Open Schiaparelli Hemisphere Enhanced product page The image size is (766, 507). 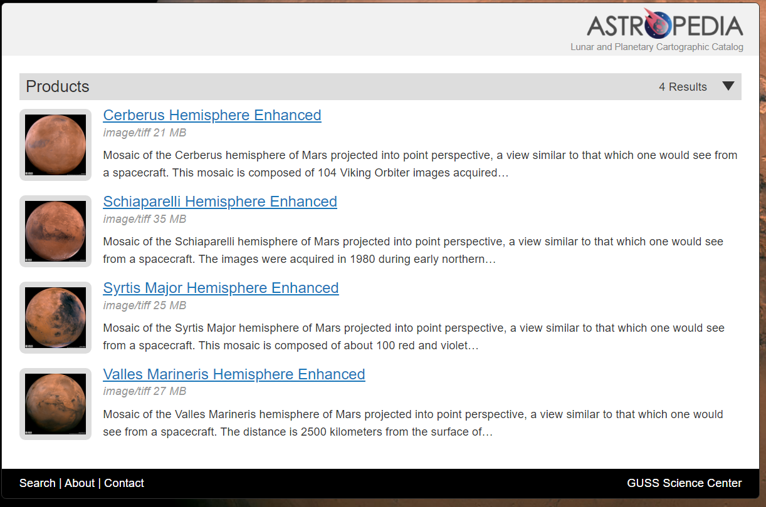tap(220, 202)
